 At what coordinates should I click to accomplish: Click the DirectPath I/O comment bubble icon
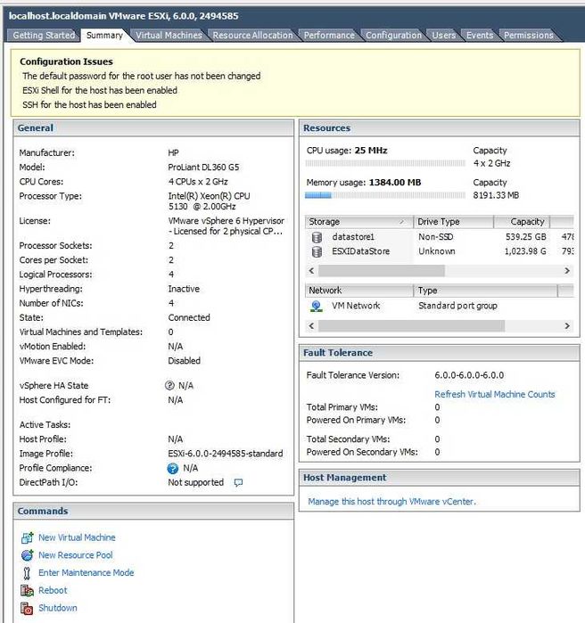pos(238,483)
